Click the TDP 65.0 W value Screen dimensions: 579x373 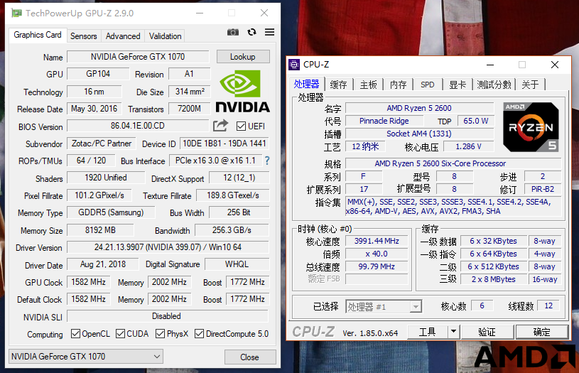(x=475, y=121)
